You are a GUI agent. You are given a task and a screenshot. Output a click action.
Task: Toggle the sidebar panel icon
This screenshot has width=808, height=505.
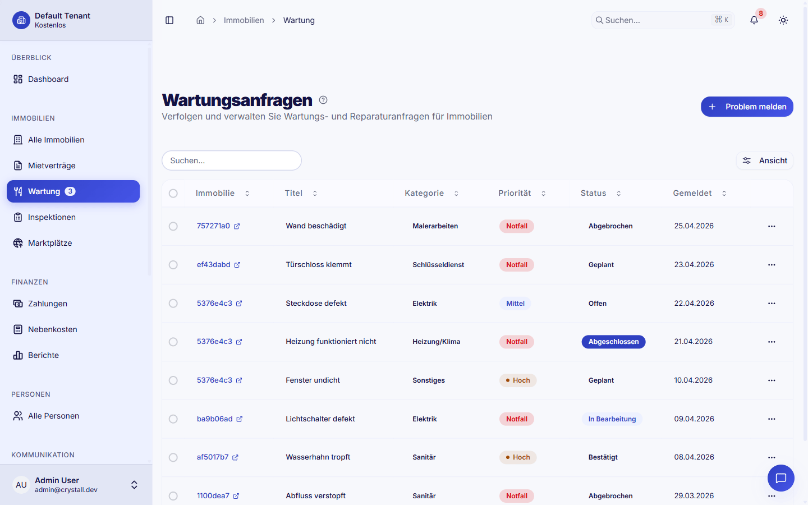point(169,20)
